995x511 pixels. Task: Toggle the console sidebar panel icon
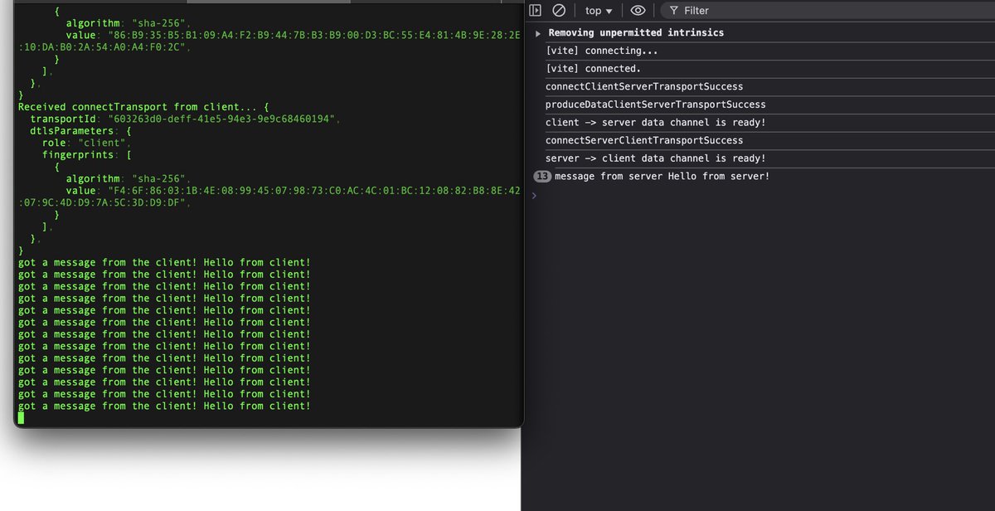coord(536,11)
